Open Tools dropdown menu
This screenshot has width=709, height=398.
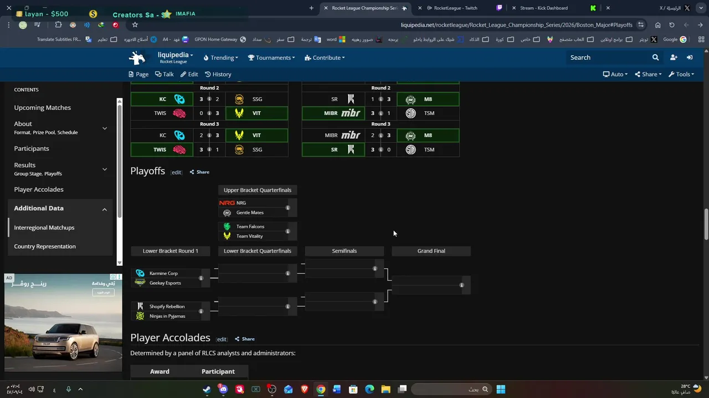coord(681,74)
